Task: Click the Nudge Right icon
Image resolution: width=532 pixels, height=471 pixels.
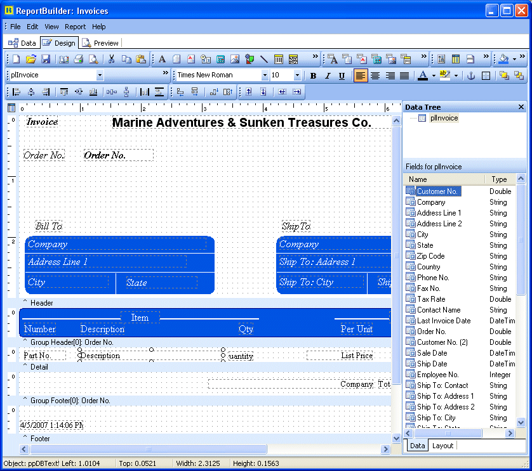Action: click(296, 92)
